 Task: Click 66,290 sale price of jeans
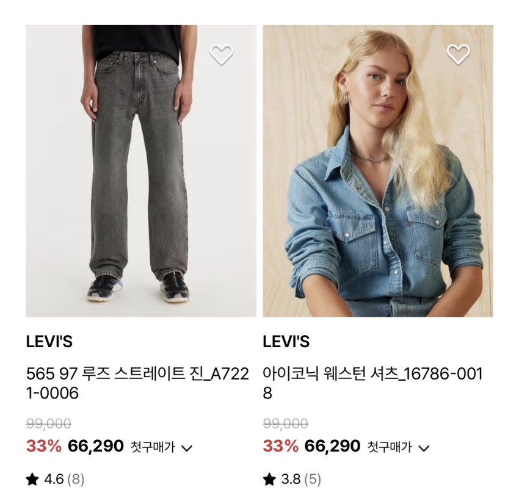[x=96, y=446]
